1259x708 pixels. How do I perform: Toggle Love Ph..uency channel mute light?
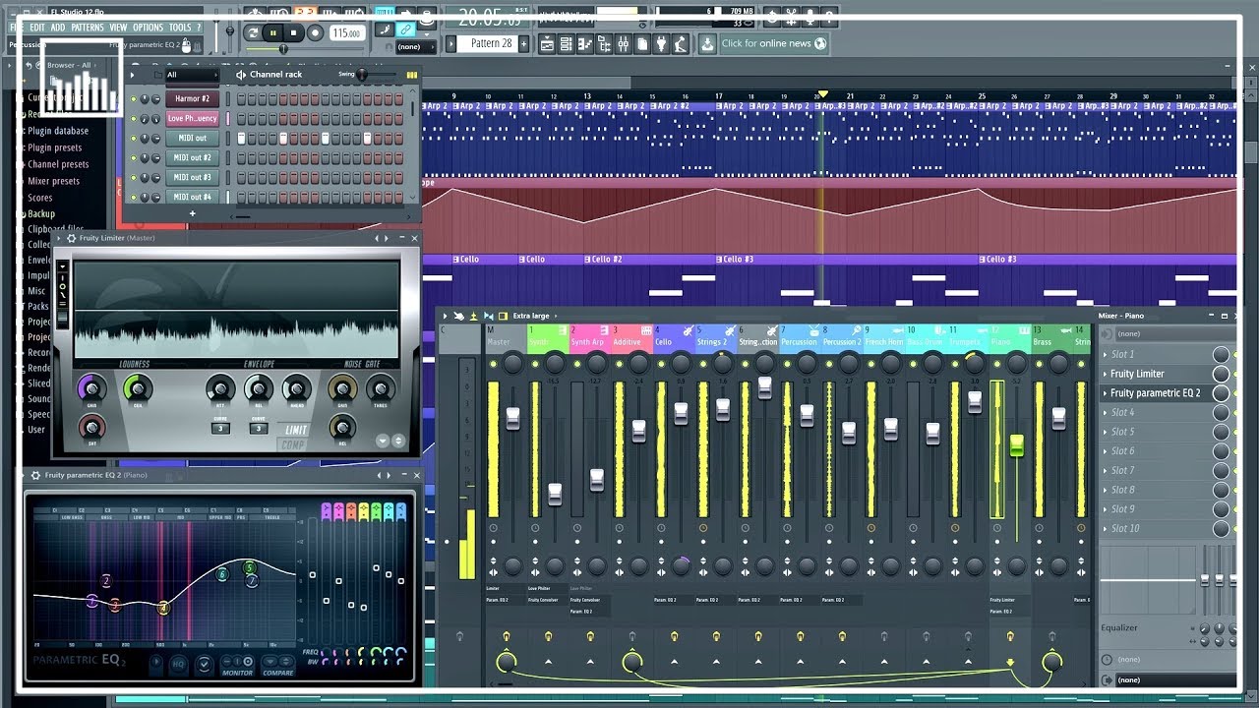click(133, 118)
